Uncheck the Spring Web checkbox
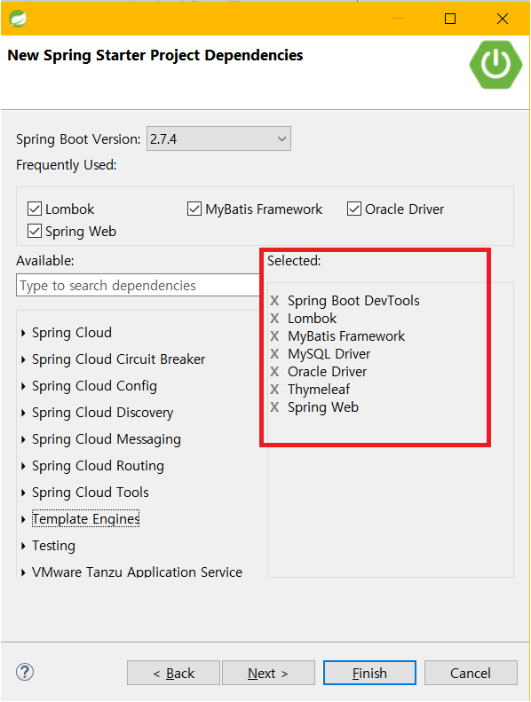531x702 pixels. (35, 231)
